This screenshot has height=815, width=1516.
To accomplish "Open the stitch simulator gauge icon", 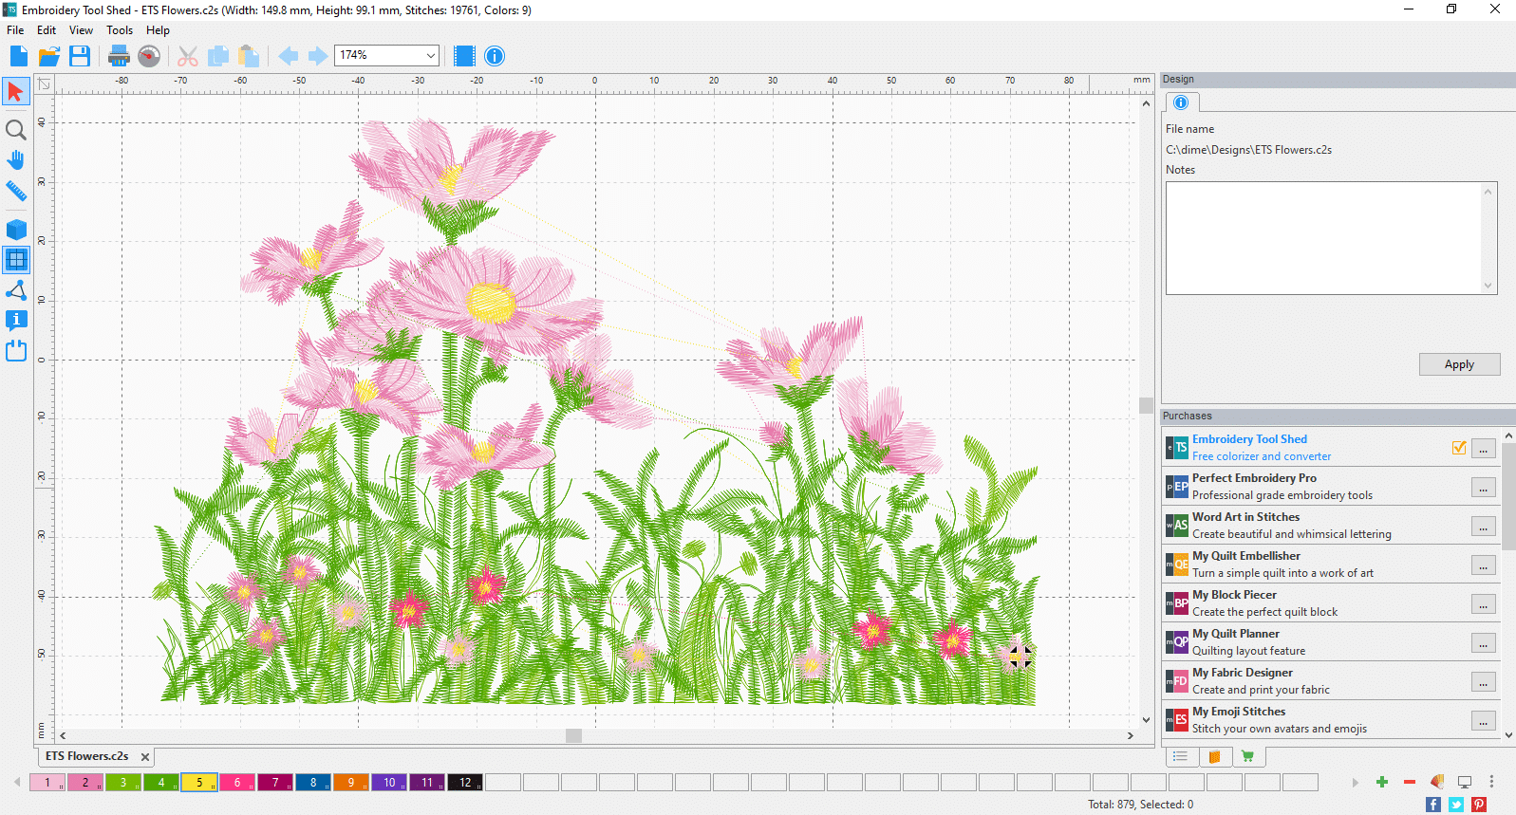I will pyautogui.click(x=149, y=56).
